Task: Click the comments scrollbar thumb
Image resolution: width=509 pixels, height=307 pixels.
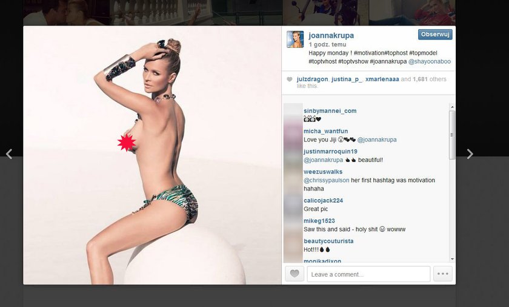Action: (x=452, y=135)
